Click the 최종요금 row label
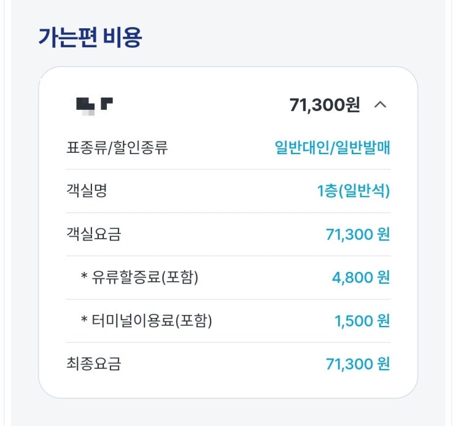The height and width of the screenshot is (426, 456). coord(93,363)
